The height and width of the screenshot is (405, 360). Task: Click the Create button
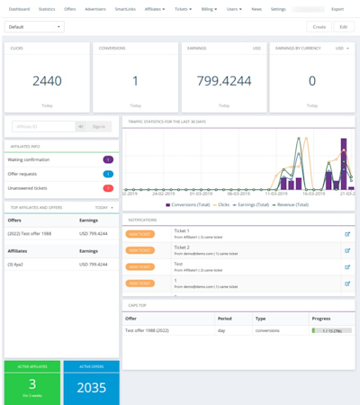coord(319,27)
